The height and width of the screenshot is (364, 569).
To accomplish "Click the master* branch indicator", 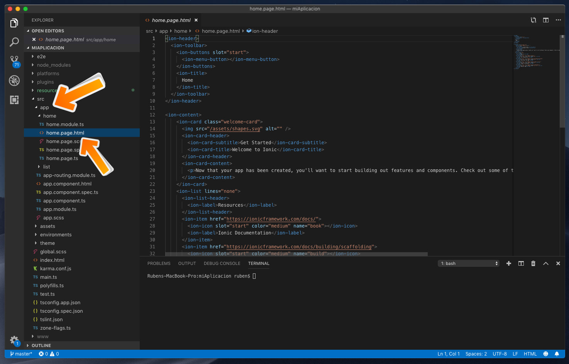I will point(21,354).
